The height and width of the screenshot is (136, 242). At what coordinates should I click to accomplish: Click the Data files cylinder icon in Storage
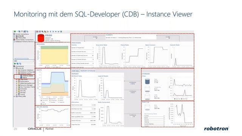[x=147, y=81]
